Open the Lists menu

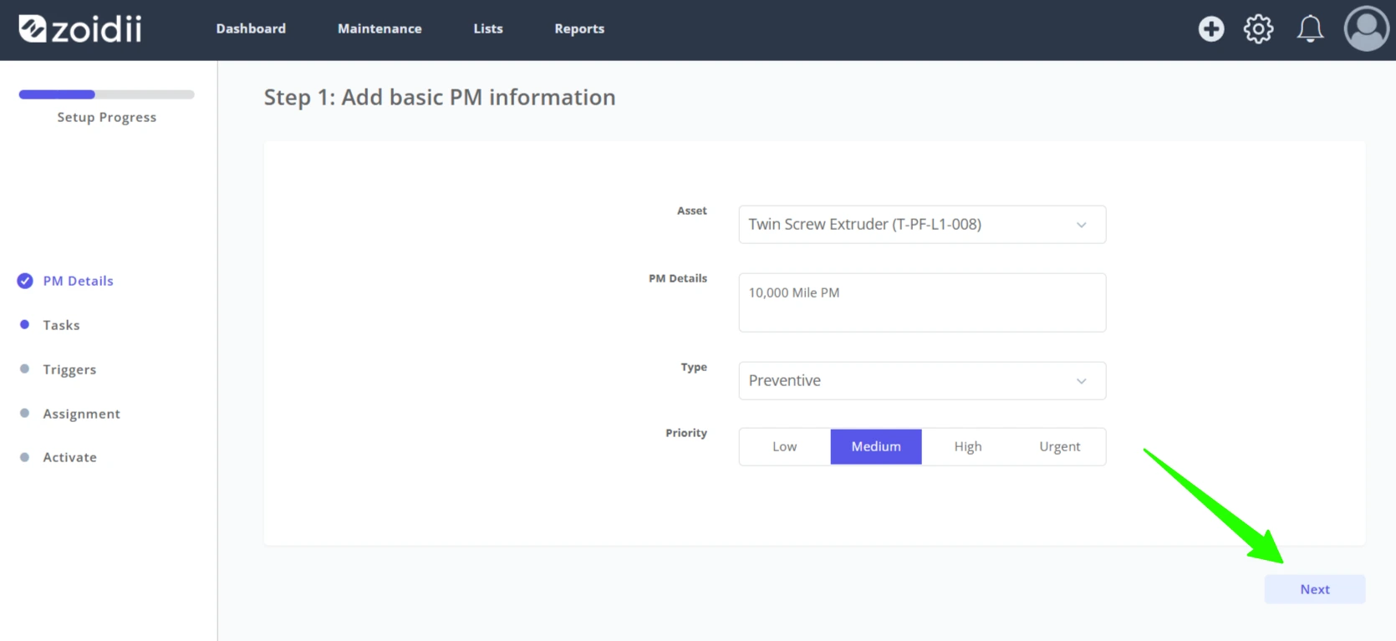tap(488, 28)
